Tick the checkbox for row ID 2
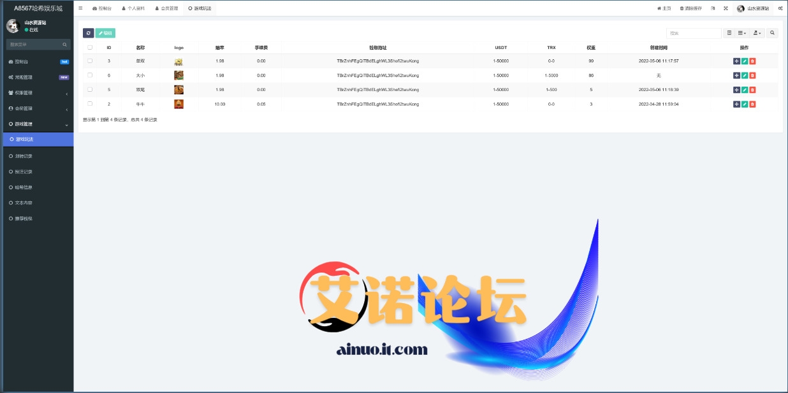This screenshot has width=788, height=393. coord(90,103)
